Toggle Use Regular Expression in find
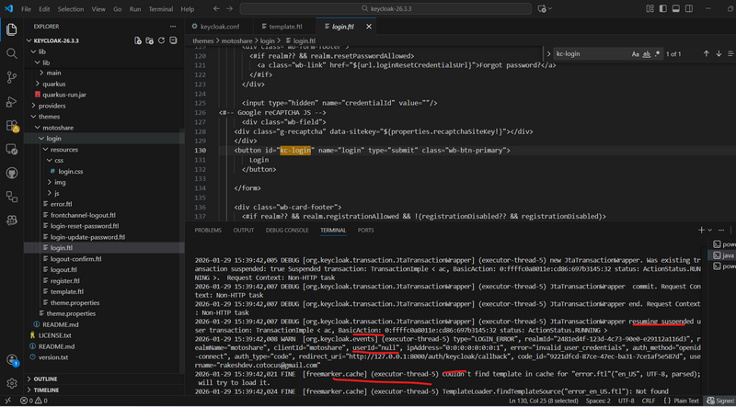 pos(657,54)
